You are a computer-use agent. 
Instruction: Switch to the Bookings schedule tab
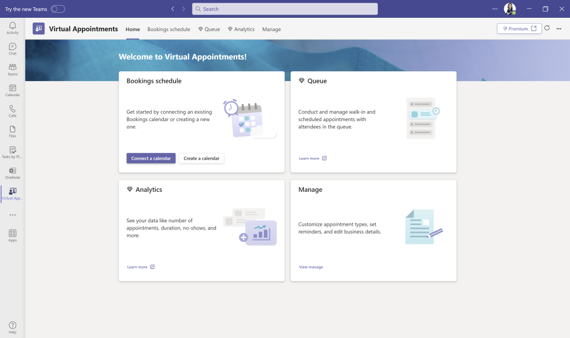point(169,29)
